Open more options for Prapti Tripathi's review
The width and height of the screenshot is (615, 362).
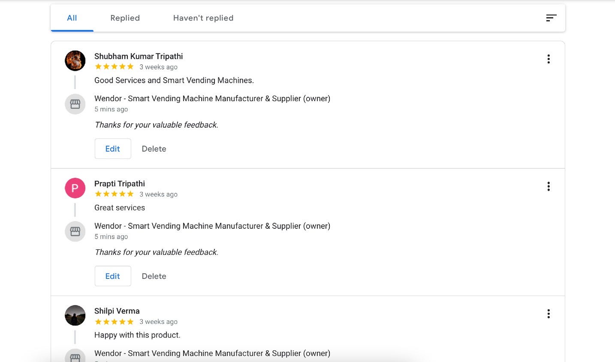549,186
